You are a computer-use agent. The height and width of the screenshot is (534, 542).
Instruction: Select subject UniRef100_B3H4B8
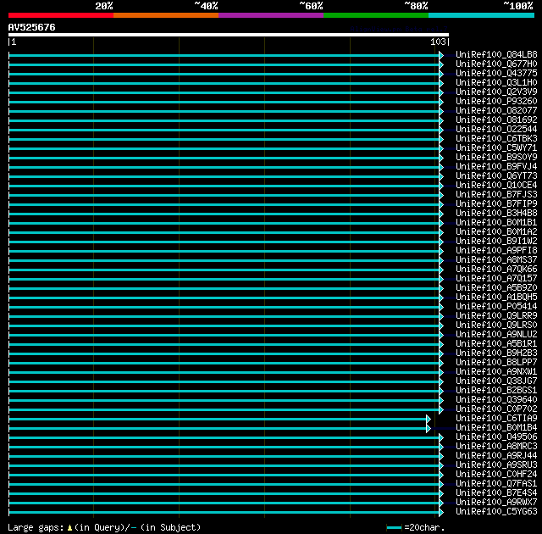point(496,214)
